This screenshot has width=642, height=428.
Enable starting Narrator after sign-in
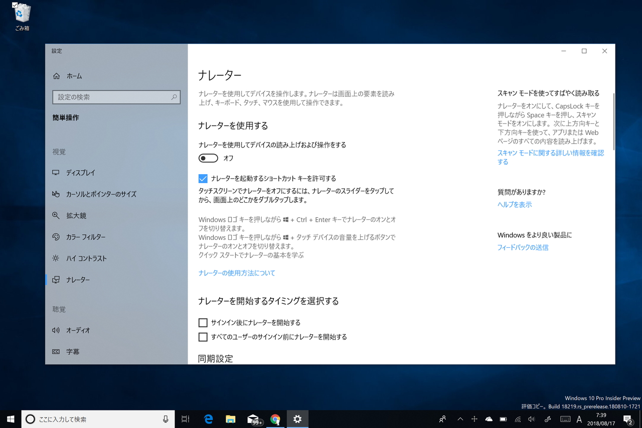(x=203, y=323)
